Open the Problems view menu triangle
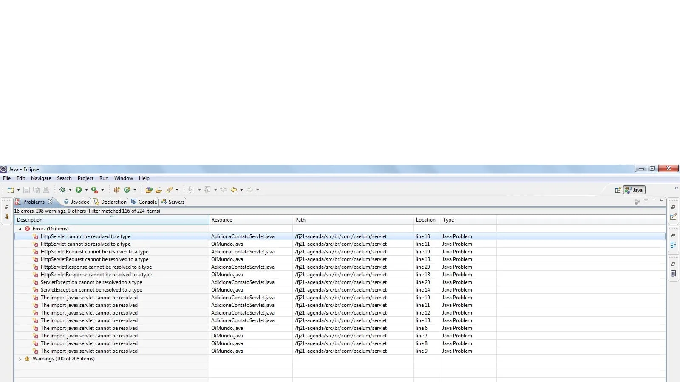 (x=646, y=200)
